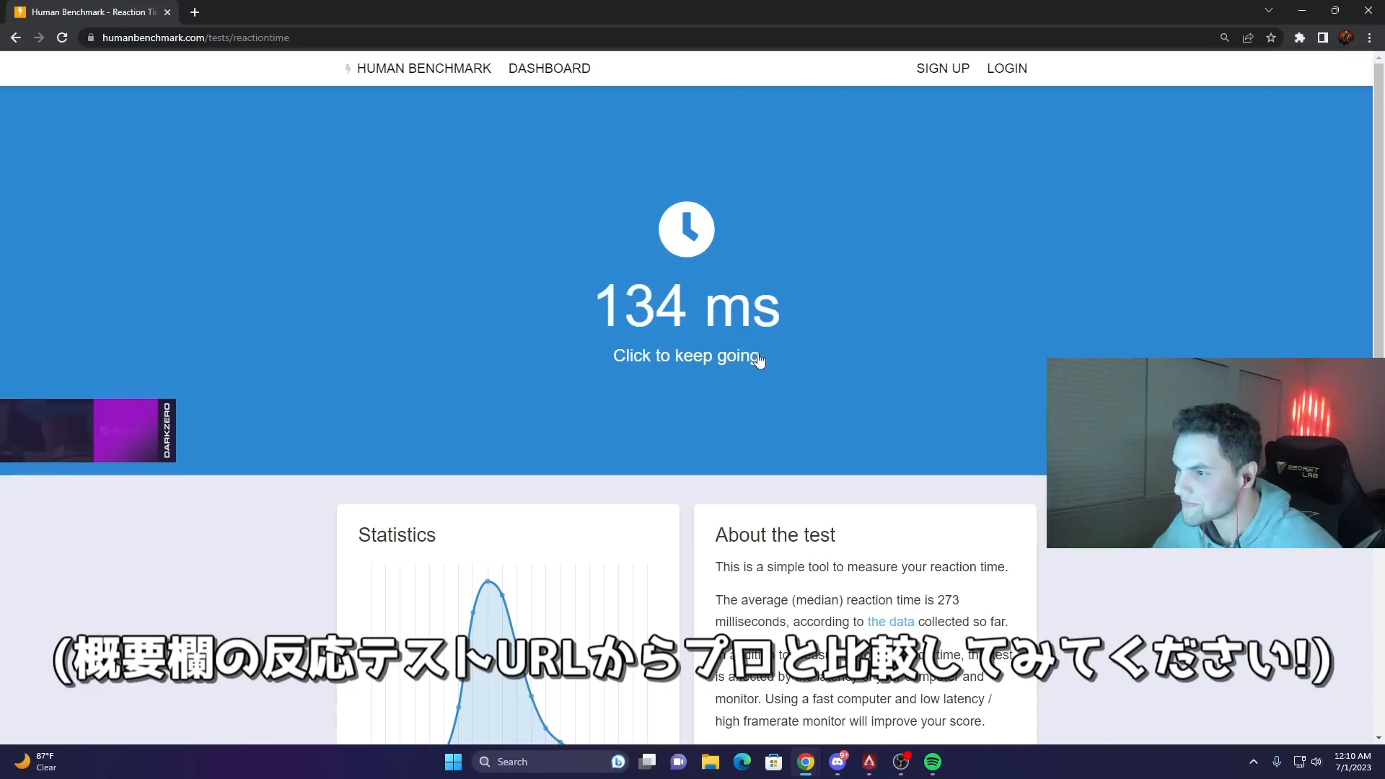1385x779 pixels.
Task: Open the Chrome extensions puzzle icon
Action: [1299, 38]
